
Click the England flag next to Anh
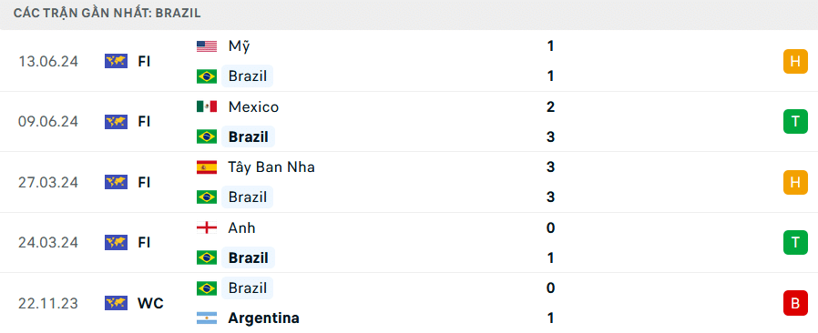[207, 227]
